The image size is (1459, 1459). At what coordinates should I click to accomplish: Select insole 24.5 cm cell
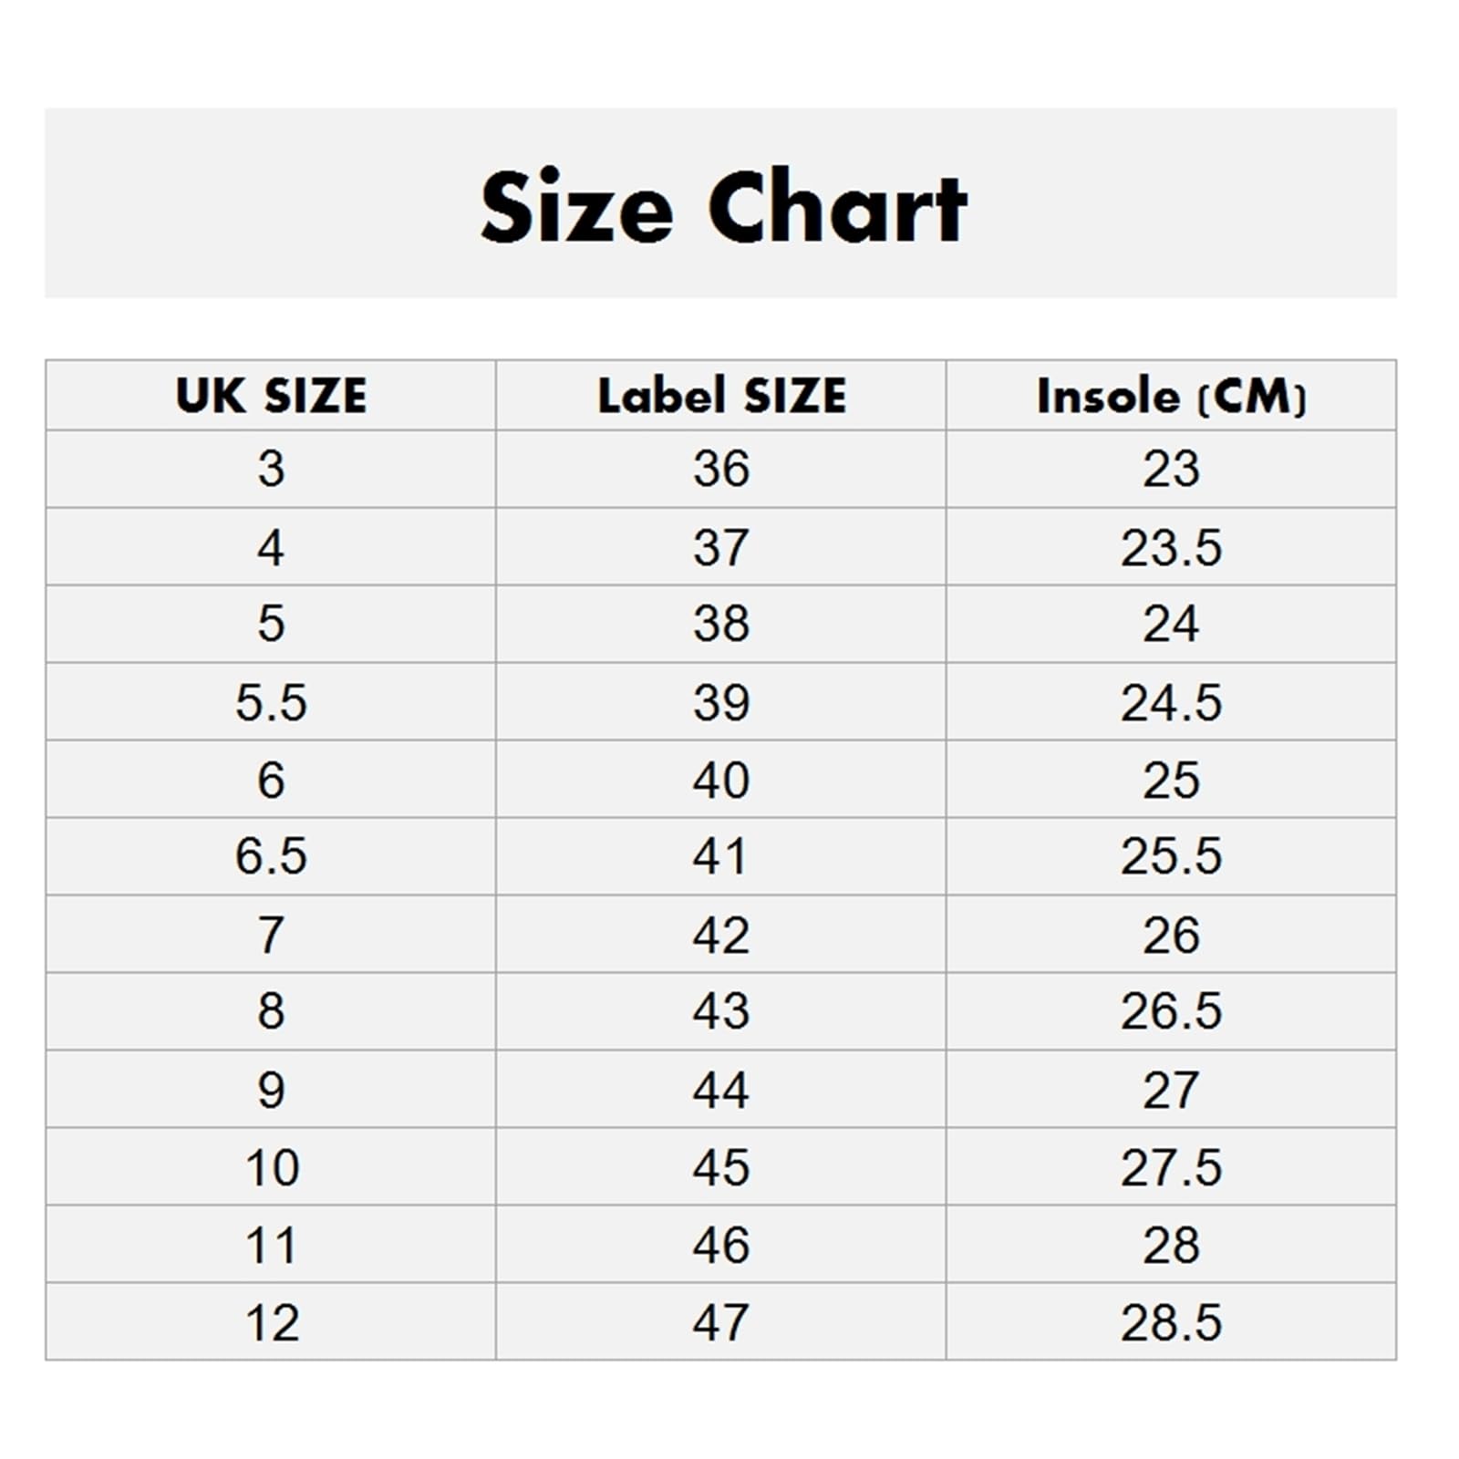(1171, 702)
